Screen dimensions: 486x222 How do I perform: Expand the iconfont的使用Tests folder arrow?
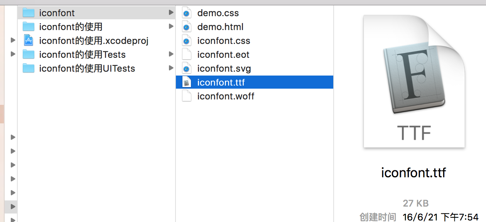(x=171, y=54)
